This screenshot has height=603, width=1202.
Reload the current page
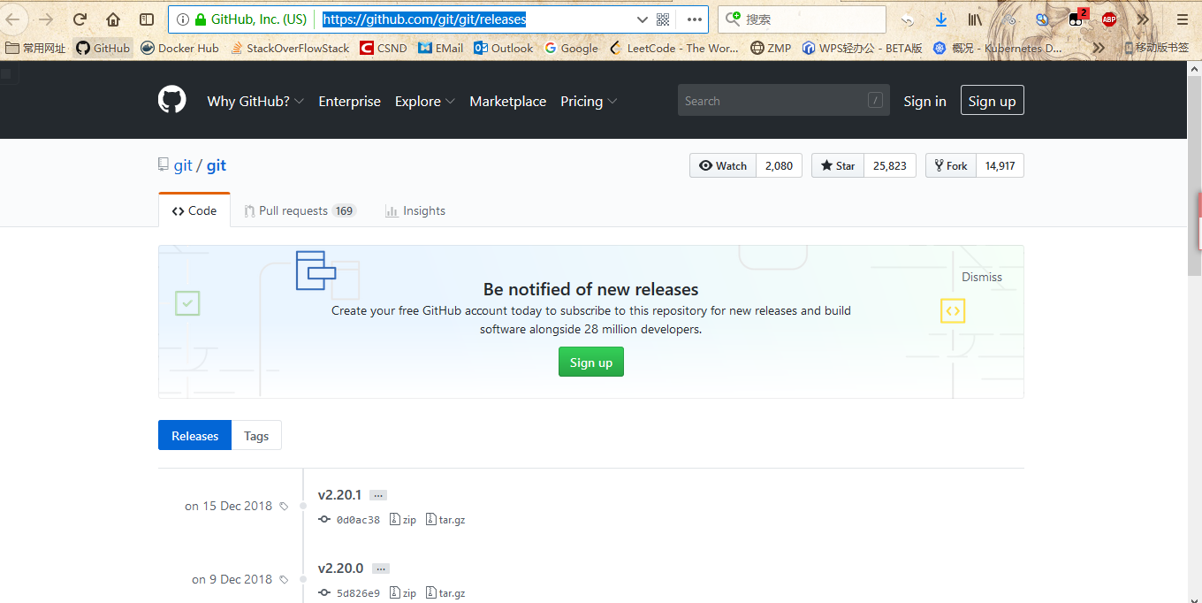click(80, 19)
